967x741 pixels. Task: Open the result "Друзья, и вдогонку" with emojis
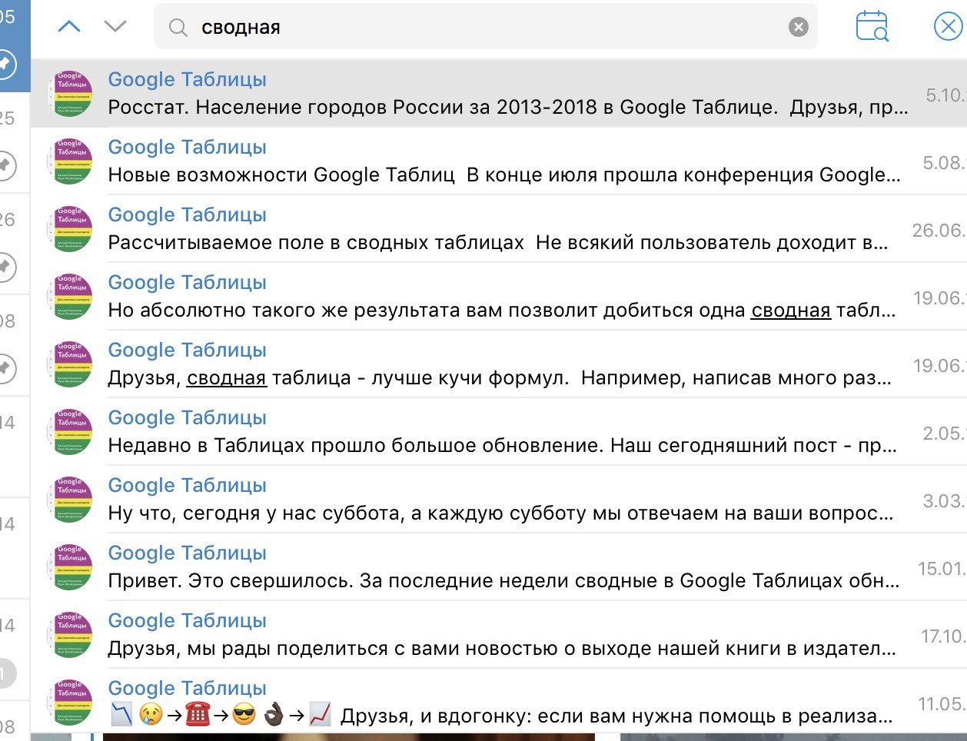[498, 703]
